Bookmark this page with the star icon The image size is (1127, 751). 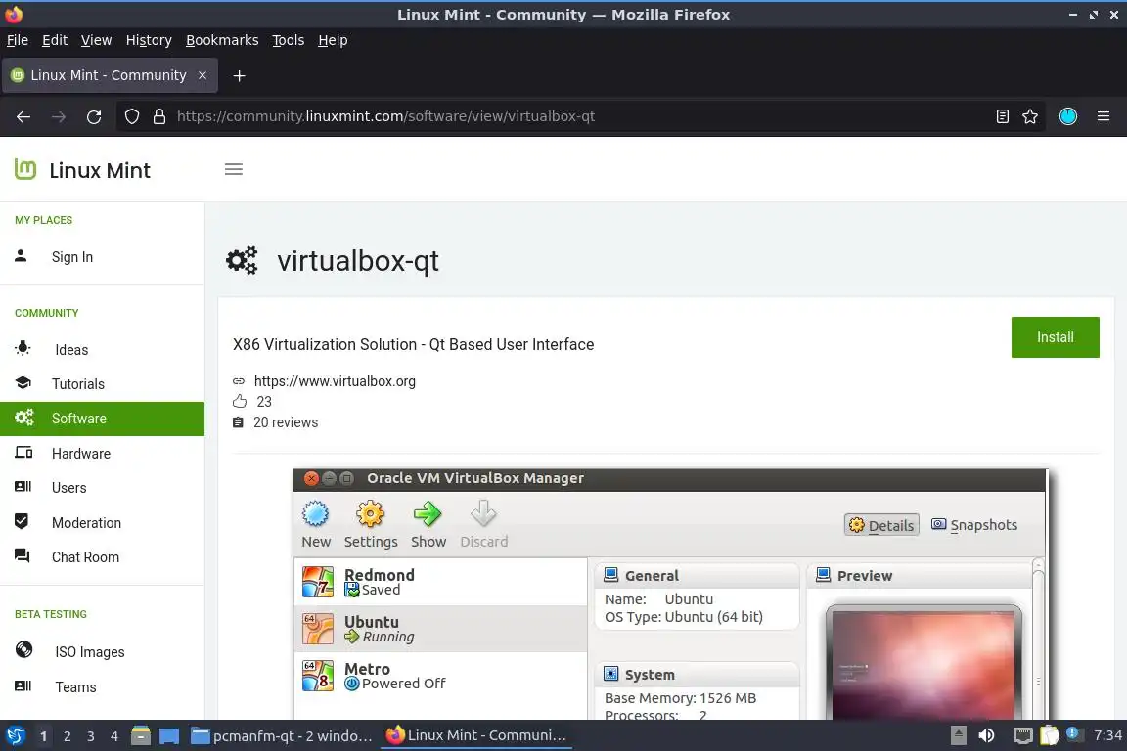pyautogui.click(x=1030, y=116)
